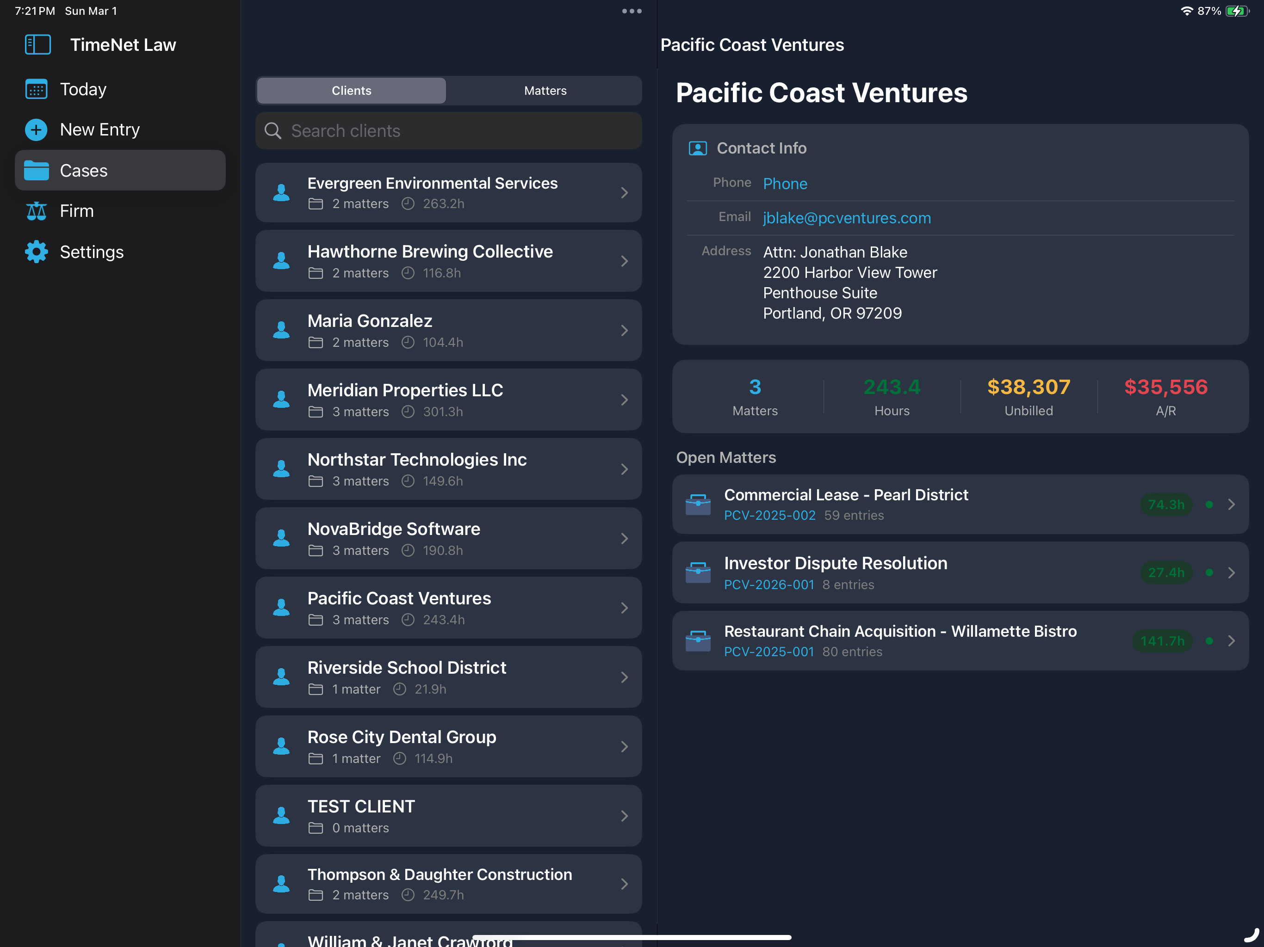Click the 141.7h hours badge
Screen dimensions: 1264x947
[1162, 641]
